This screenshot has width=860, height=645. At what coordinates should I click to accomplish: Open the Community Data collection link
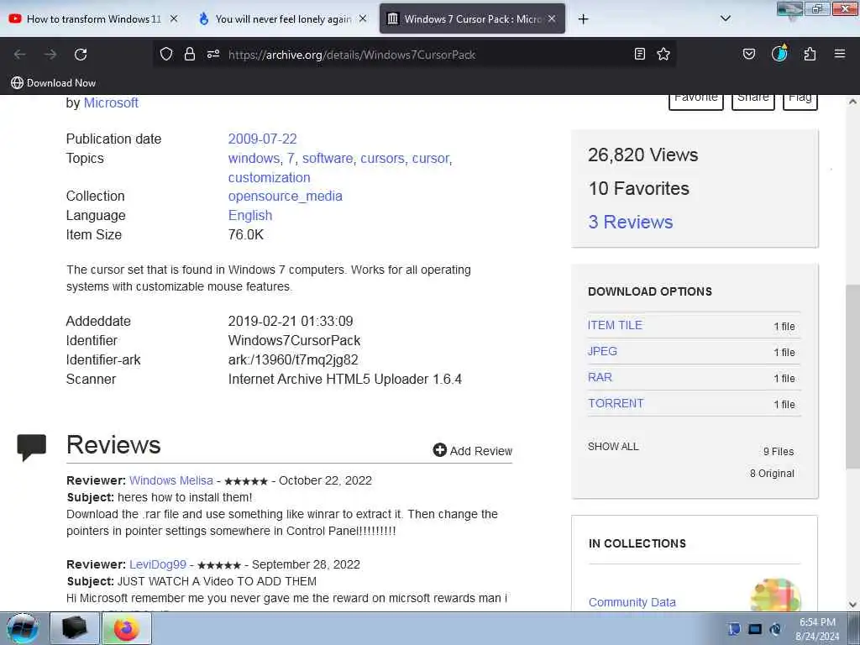pyautogui.click(x=632, y=602)
